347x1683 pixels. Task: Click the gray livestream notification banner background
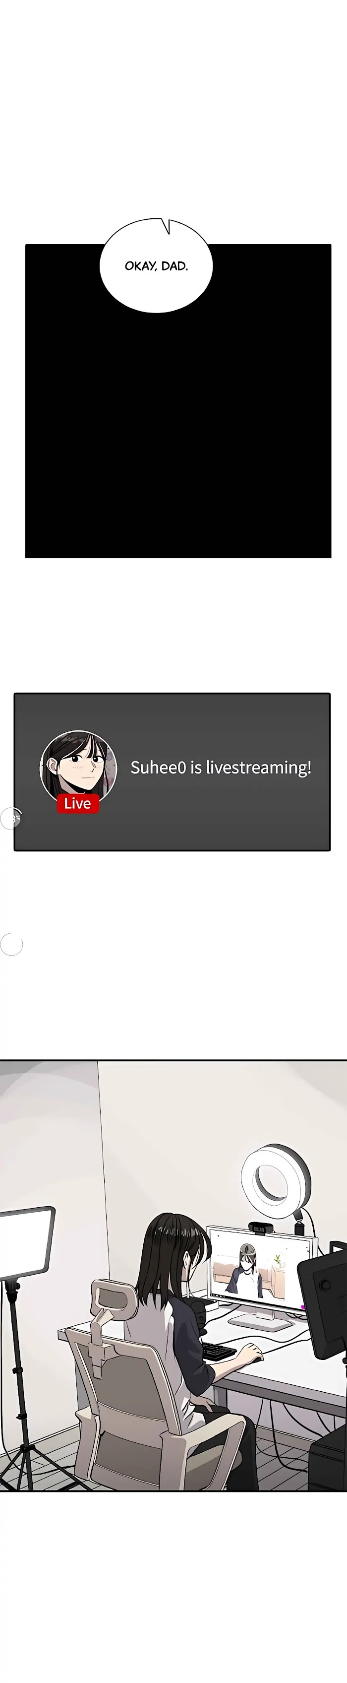click(x=172, y=772)
